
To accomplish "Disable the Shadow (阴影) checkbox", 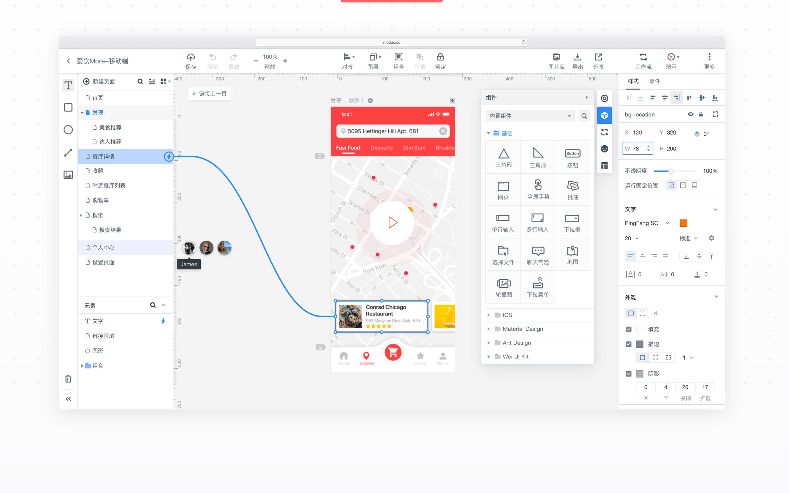I will click(628, 374).
